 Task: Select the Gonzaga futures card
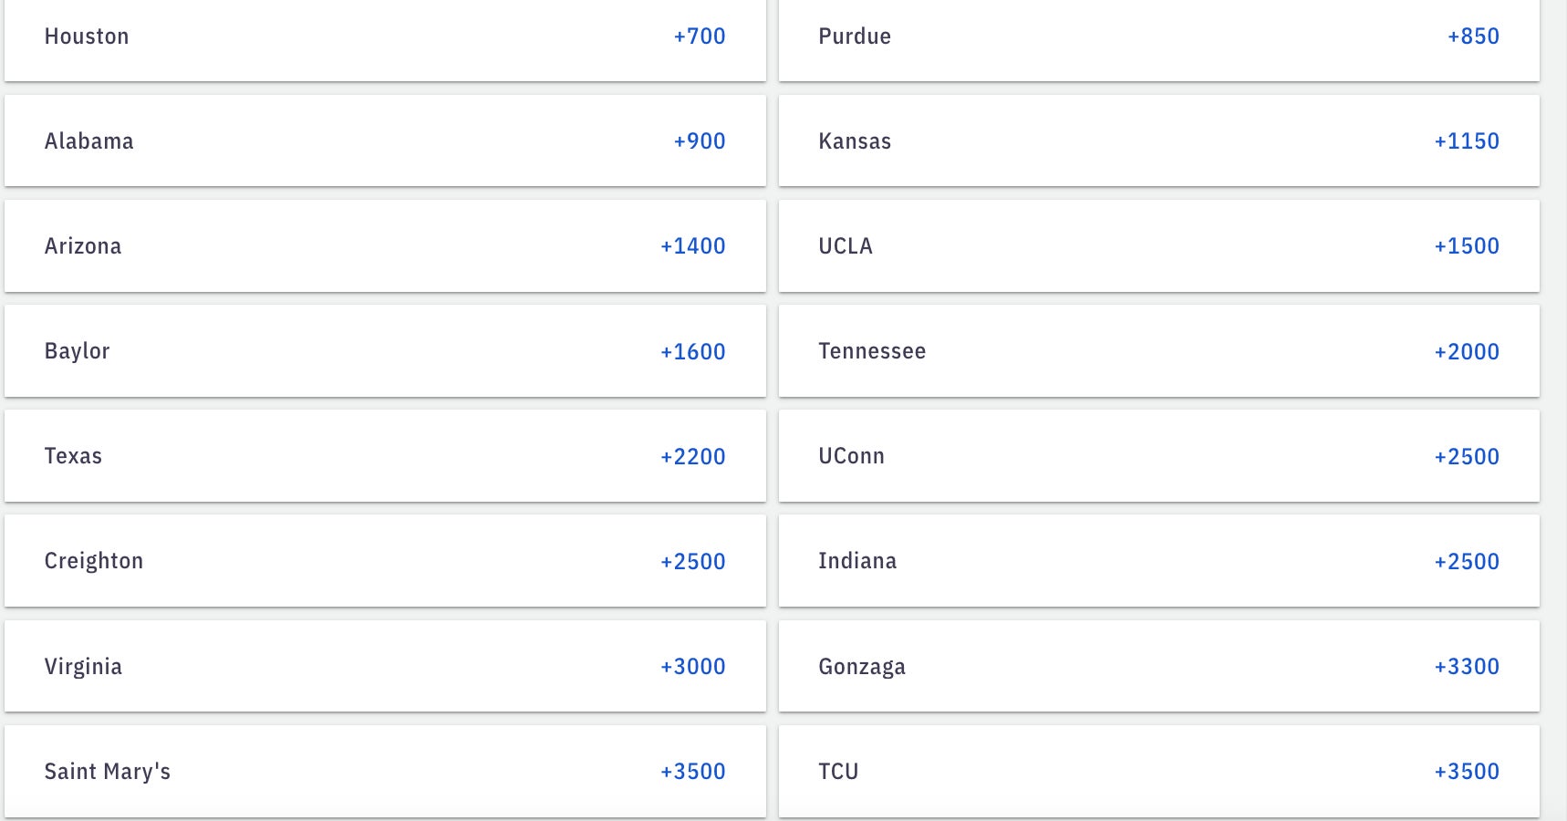pyautogui.click(x=1158, y=666)
